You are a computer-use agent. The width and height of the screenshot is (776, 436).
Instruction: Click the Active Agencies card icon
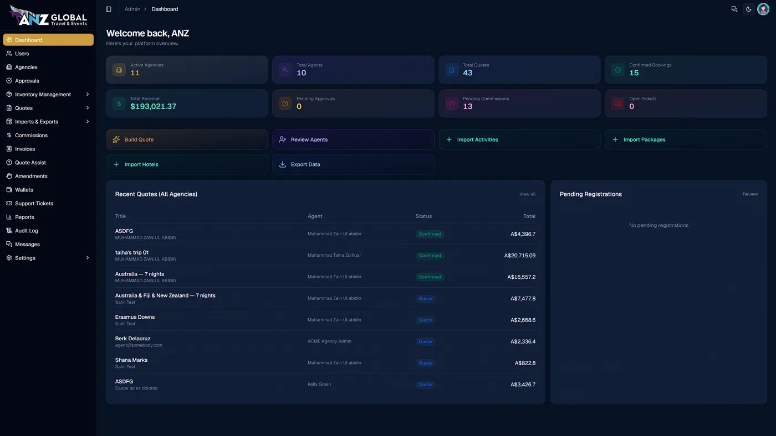click(x=119, y=70)
